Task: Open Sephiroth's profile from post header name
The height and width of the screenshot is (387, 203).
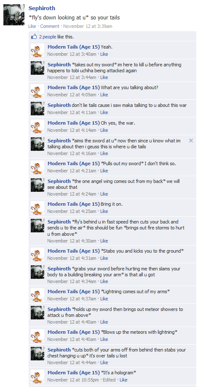Action: coord(42,8)
